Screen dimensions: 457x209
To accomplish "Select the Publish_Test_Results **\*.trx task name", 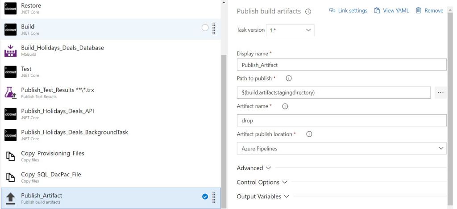I will 58,90.
